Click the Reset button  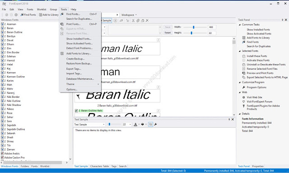click(x=168, y=33)
